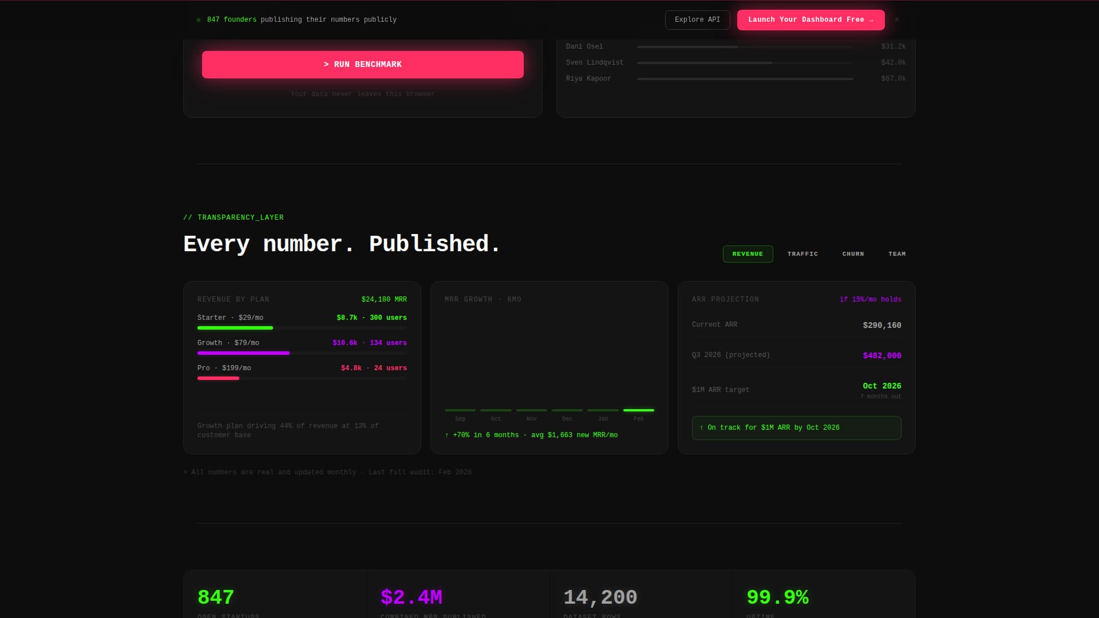This screenshot has height=618, width=1099.
Task: Click Riya Kapoor leaderboard row
Action: [x=736, y=78]
